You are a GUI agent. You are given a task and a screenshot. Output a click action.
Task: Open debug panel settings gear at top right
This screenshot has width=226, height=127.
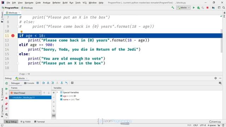(215, 78)
